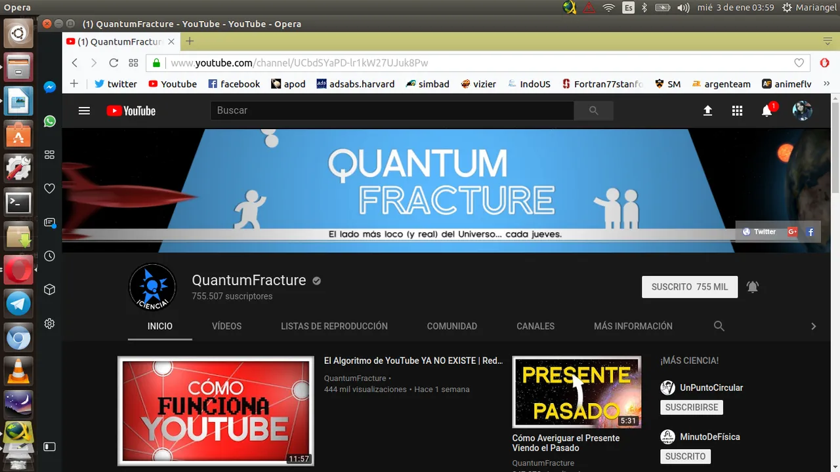Open Speed Dial from Opera sidebar
Screen dimensions: 840x472
pyautogui.click(x=49, y=155)
